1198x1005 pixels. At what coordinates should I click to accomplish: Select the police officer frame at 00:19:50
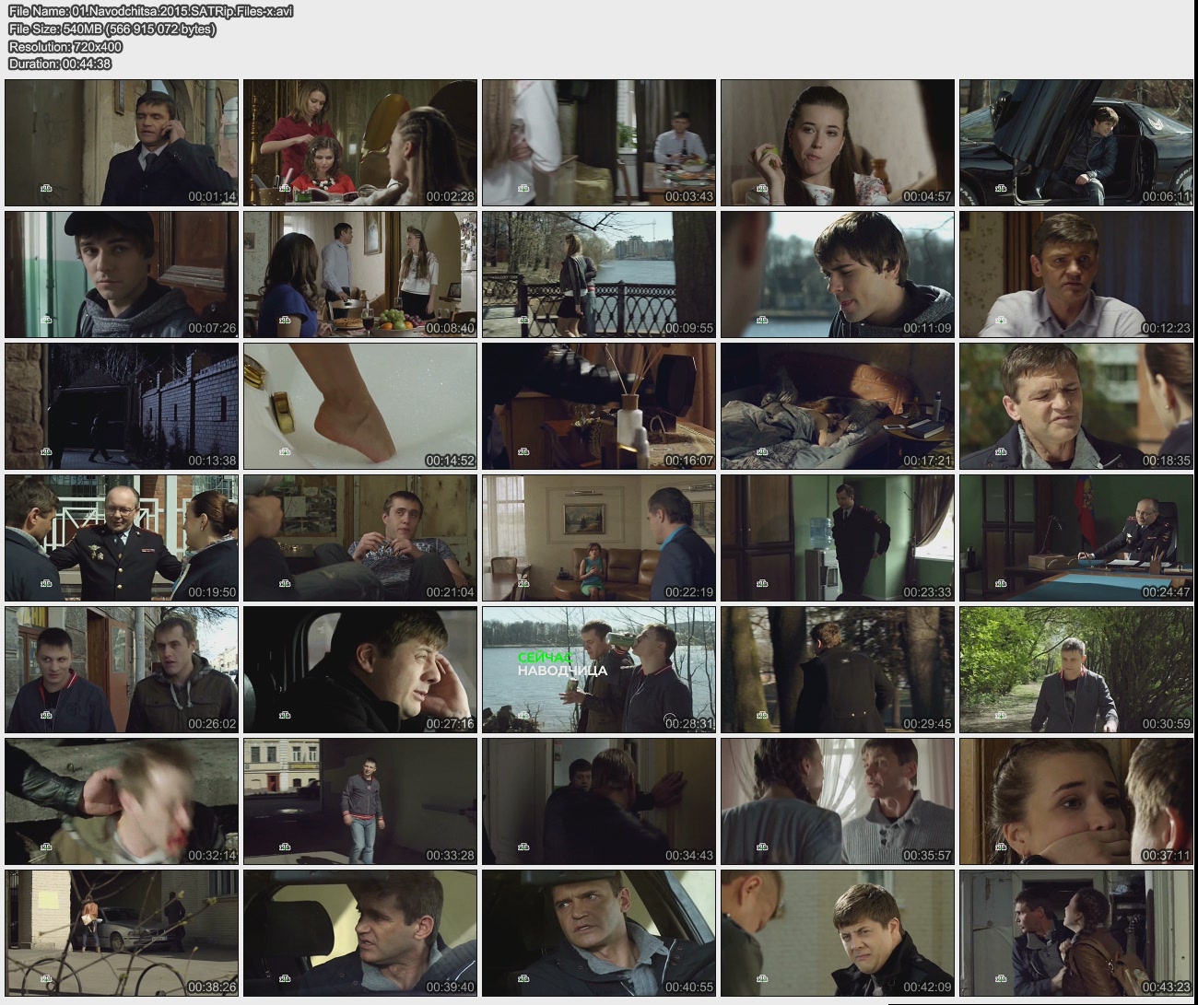122,538
